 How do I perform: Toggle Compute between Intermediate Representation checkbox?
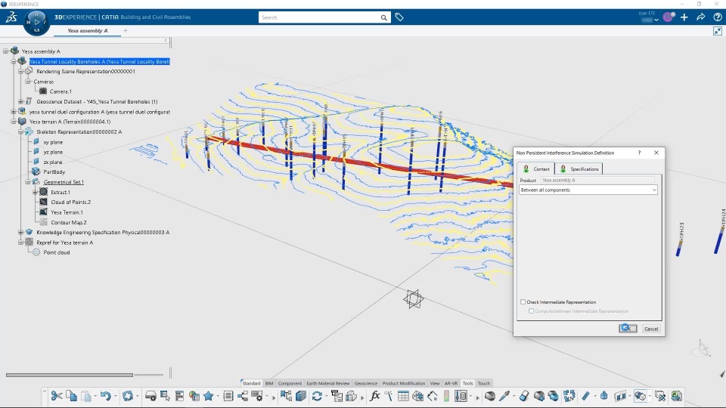click(532, 311)
